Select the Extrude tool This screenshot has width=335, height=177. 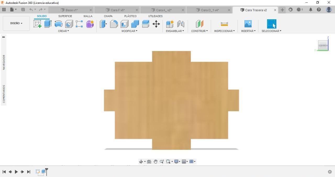coord(48,24)
